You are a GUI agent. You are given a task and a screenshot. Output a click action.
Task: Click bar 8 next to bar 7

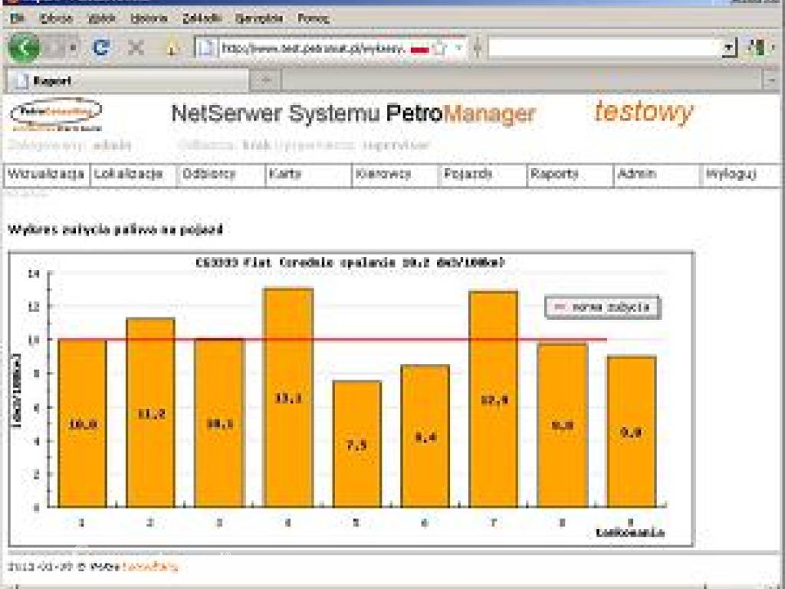[563, 425]
